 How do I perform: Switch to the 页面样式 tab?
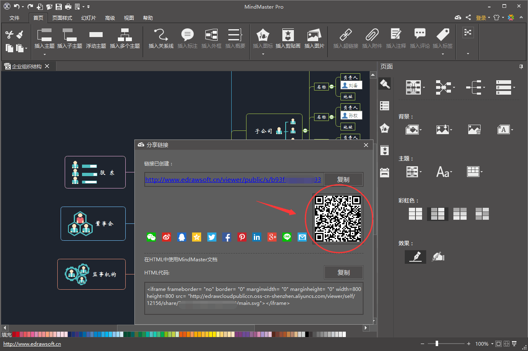click(62, 18)
